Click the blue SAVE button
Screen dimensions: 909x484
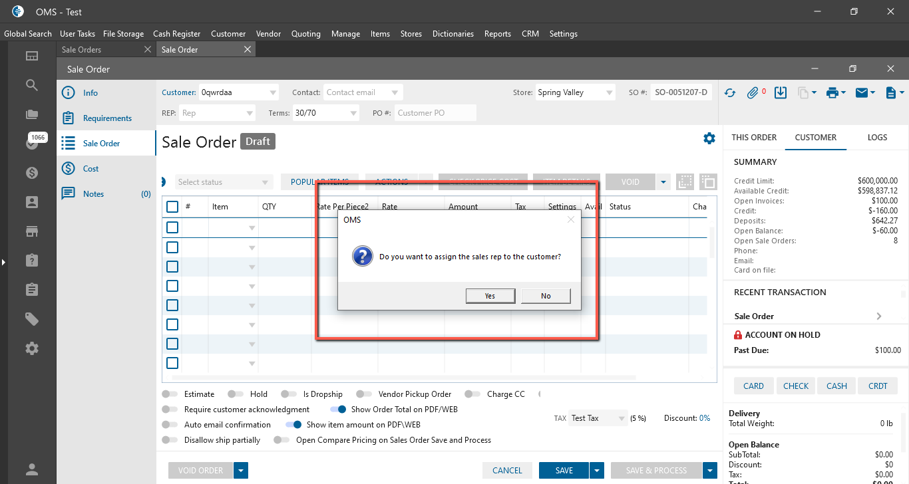564,471
